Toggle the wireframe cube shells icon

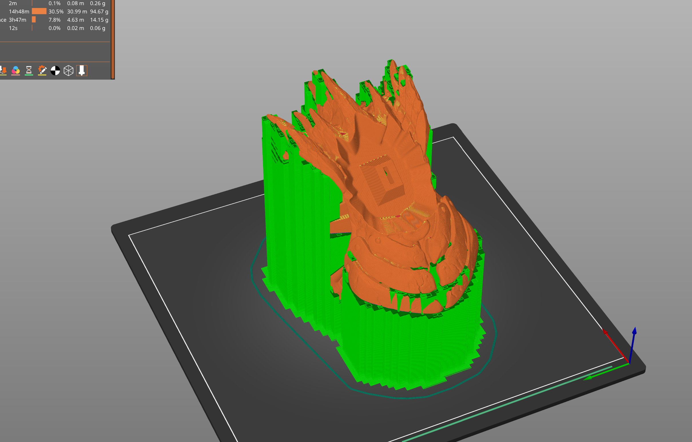click(x=68, y=70)
